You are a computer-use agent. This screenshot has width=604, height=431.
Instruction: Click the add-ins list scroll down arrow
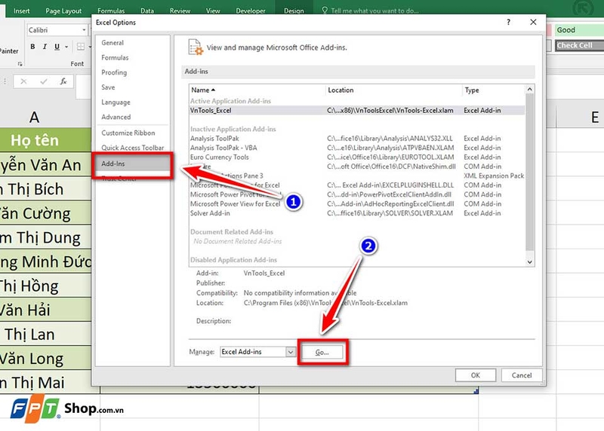pyautogui.click(x=530, y=261)
